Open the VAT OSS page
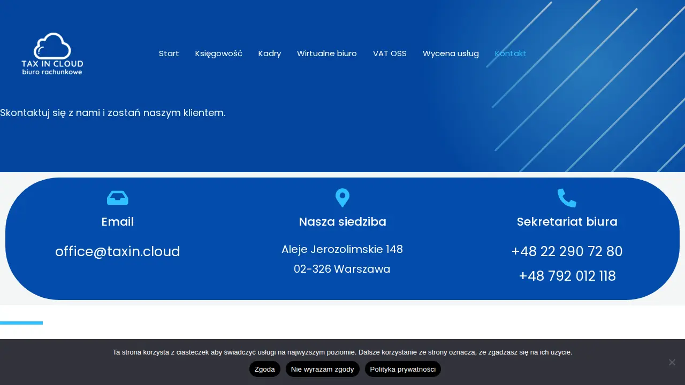This screenshot has width=685, height=385. click(x=390, y=53)
